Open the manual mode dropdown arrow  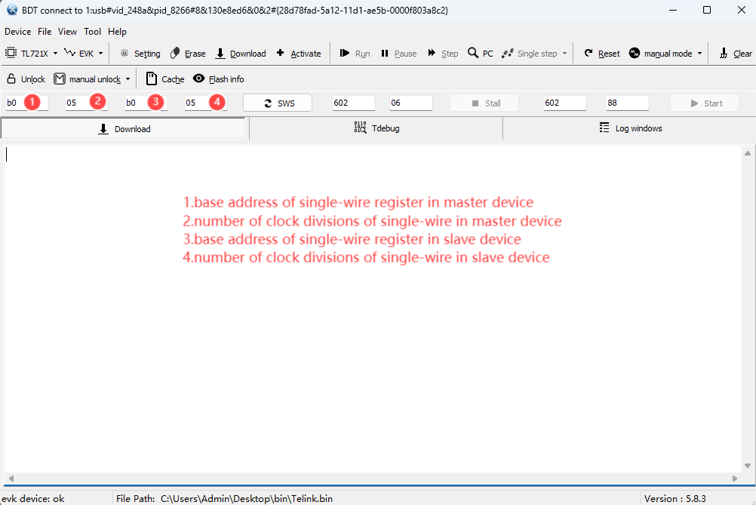tap(699, 54)
